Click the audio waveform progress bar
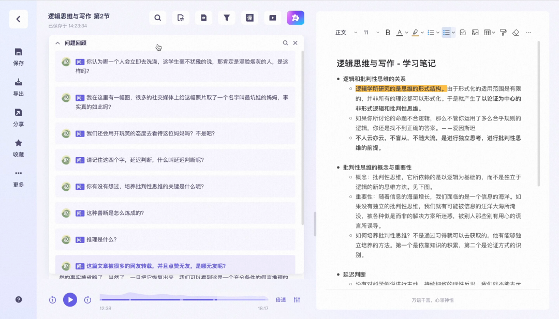The height and width of the screenshot is (319, 559). click(184, 299)
